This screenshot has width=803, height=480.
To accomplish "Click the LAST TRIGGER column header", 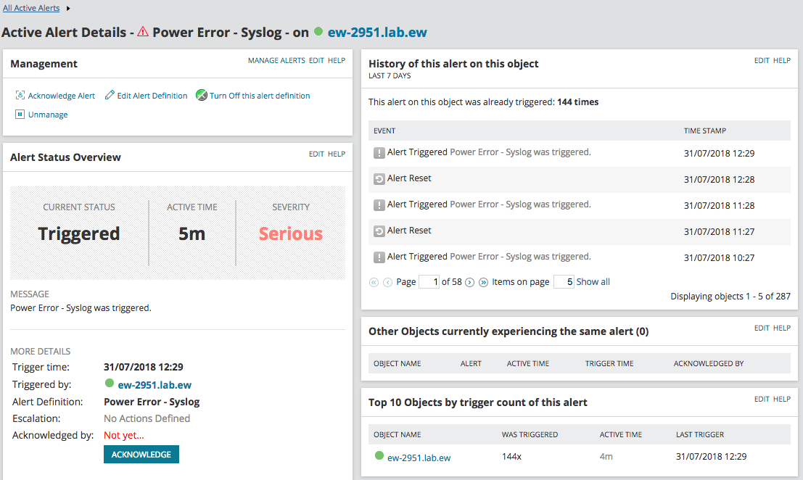I will point(700,435).
